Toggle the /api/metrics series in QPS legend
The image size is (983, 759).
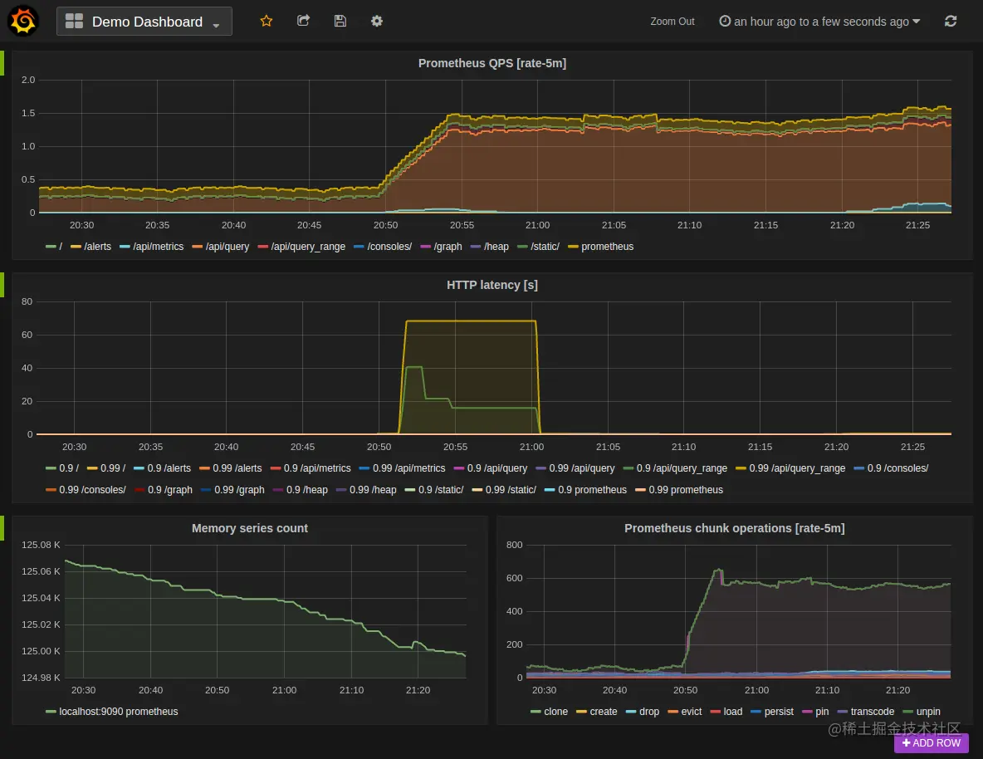(x=158, y=247)
